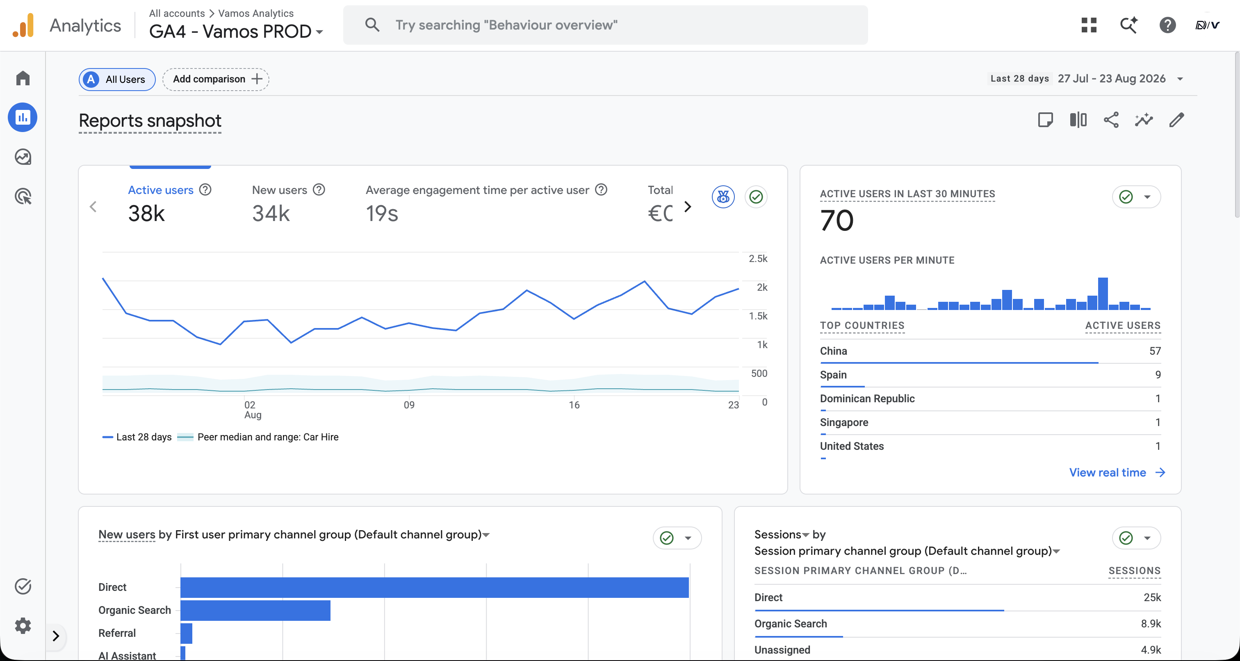1240x661 pixels.
Task: Open the Advertising icon in sidebar
Action: point(23,196)
